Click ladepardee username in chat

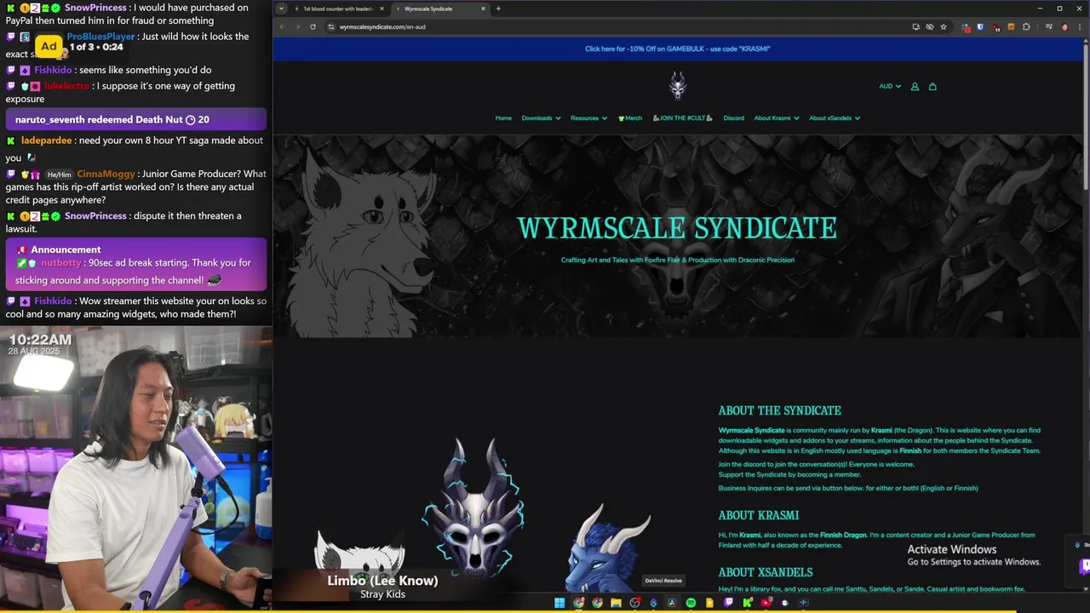coord(46,140)
